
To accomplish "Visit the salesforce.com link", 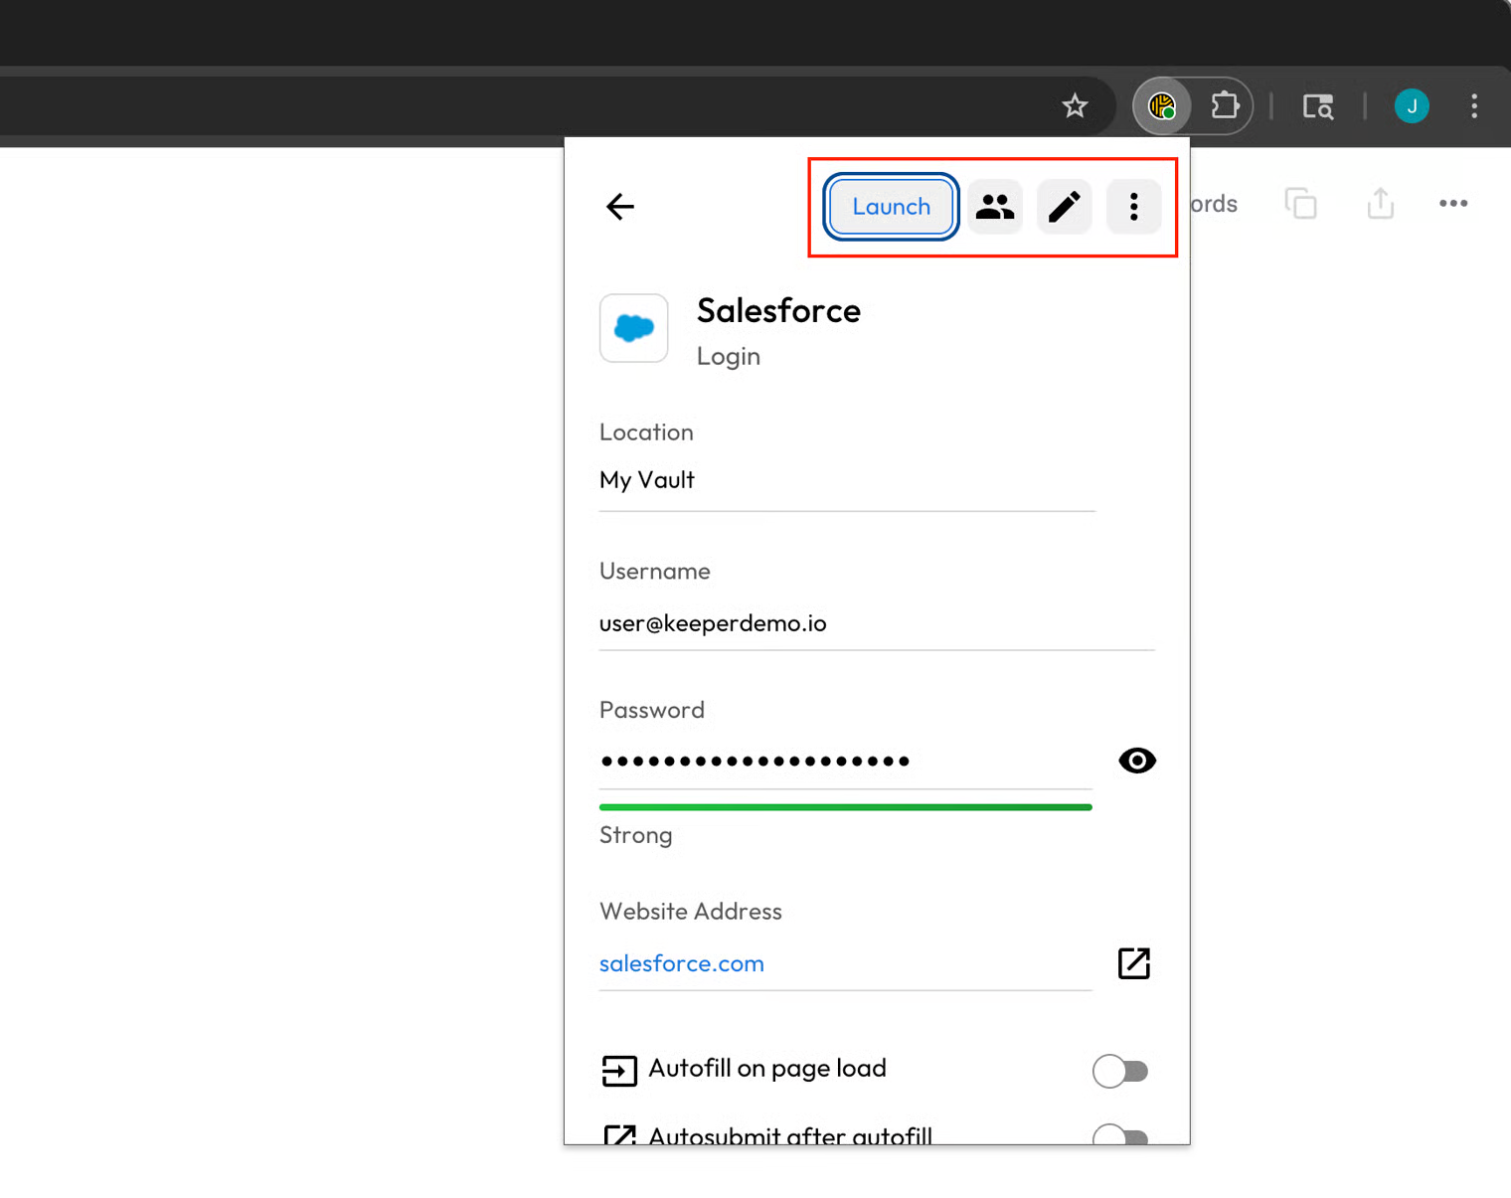I will coord(682,963).
